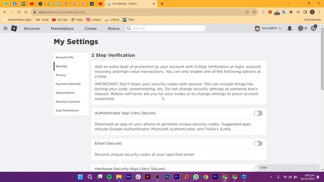Screen dimensions: 324x182
Task: Open Adobe Illustrator from taskbar
Action: (148, 177)
